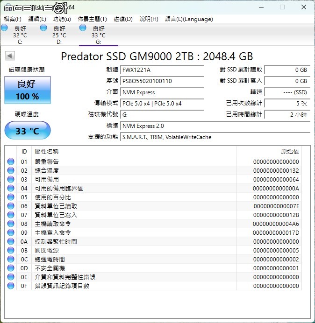Open the 功能(u) menu
Image resolution: width=315 pixels, height=323 pixels.
(x=62, y=19)
